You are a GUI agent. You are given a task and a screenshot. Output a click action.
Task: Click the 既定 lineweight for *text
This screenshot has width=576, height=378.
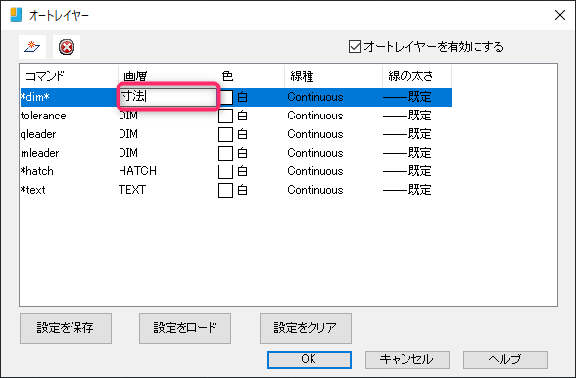pyautogui.click(x=408, y=190)
